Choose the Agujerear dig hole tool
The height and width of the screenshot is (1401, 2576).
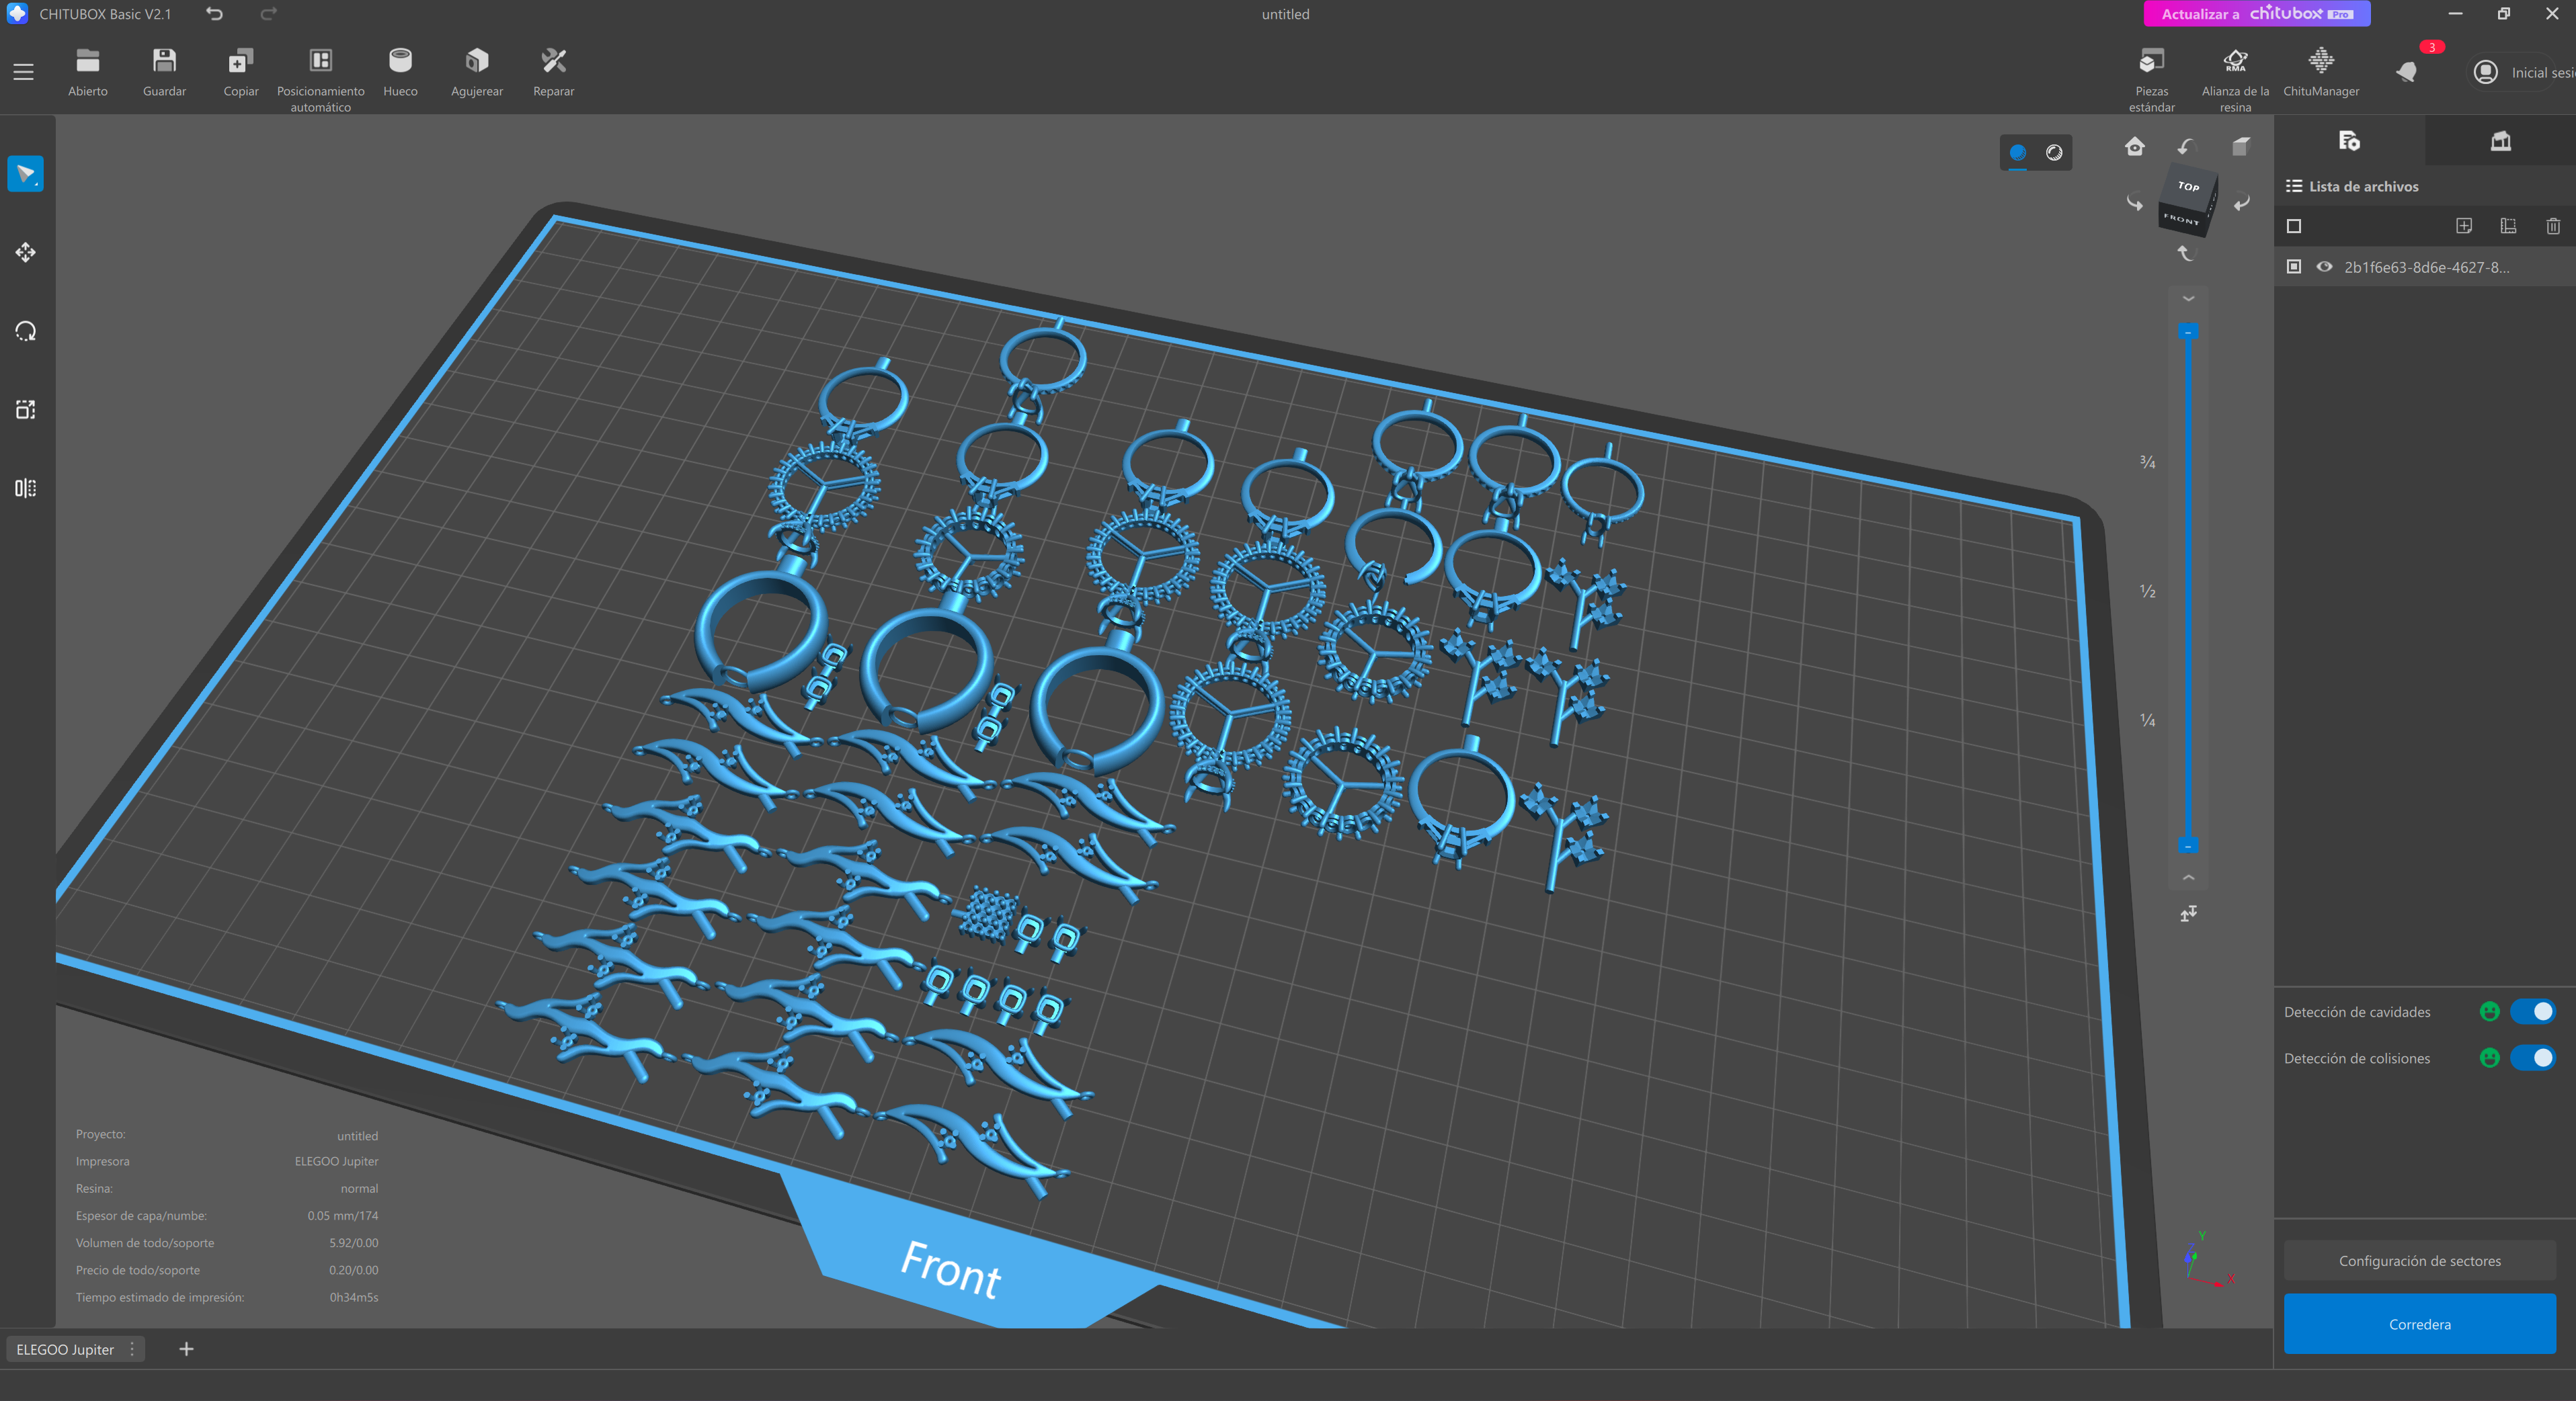(x=477, y=73)
